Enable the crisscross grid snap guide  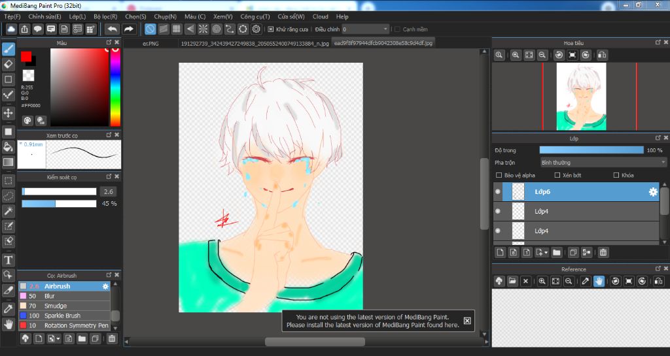(x=177, y=29)
